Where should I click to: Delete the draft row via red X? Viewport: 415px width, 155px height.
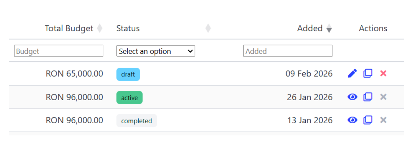click(x=383, y=73)
